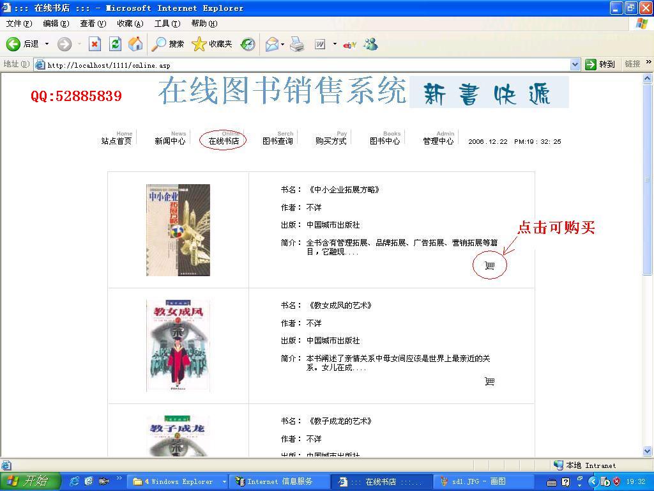Click the book title 《教子成龙的艺术》 text

[339, 421]
